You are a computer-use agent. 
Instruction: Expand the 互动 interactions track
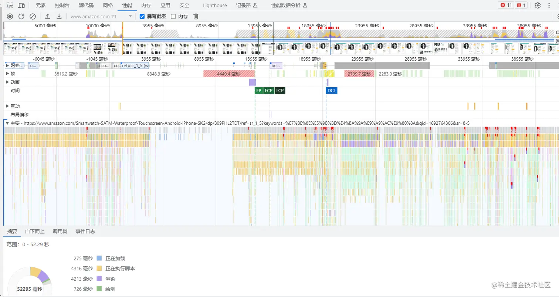(x=7, y=106)
